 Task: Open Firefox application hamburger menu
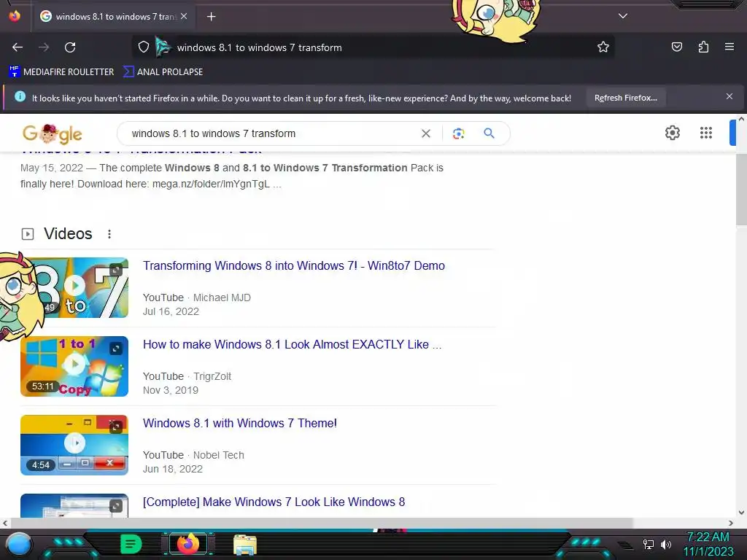pos(729,47)
